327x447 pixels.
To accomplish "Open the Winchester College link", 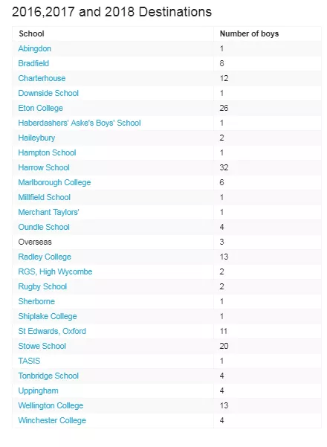I will (52, 421).
